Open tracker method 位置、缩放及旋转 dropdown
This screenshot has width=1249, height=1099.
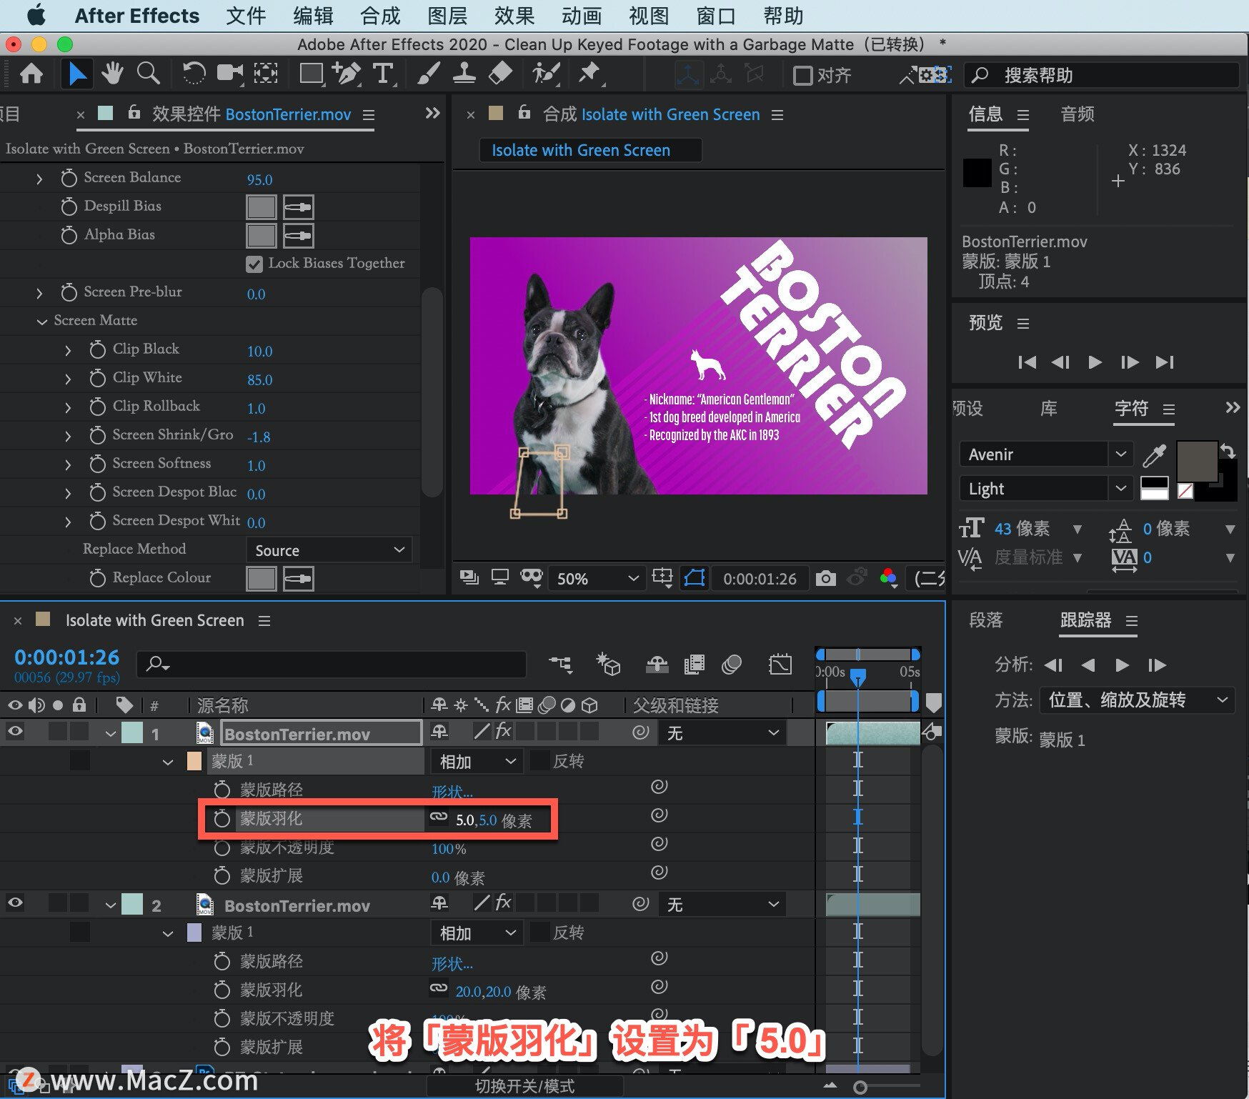tap(1137, 700)
